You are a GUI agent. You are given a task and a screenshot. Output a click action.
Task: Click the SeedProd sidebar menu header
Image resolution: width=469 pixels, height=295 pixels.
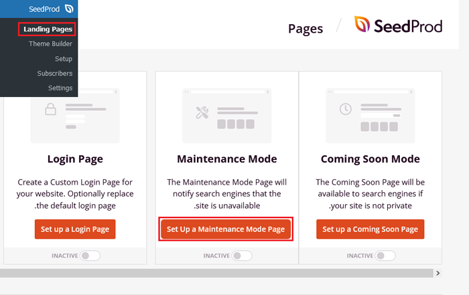point(39,9)
